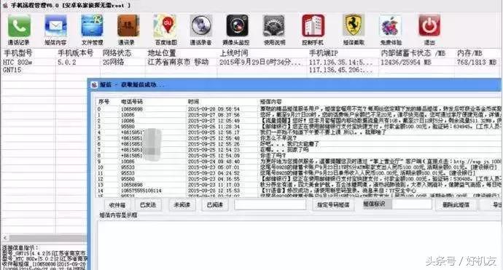Filter by 已阅读 read messages
Viewport: 503px width, 270px height.
[215, 205]
